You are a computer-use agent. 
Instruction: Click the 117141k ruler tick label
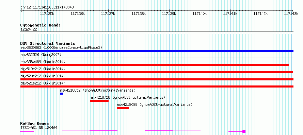click(230, 14)
